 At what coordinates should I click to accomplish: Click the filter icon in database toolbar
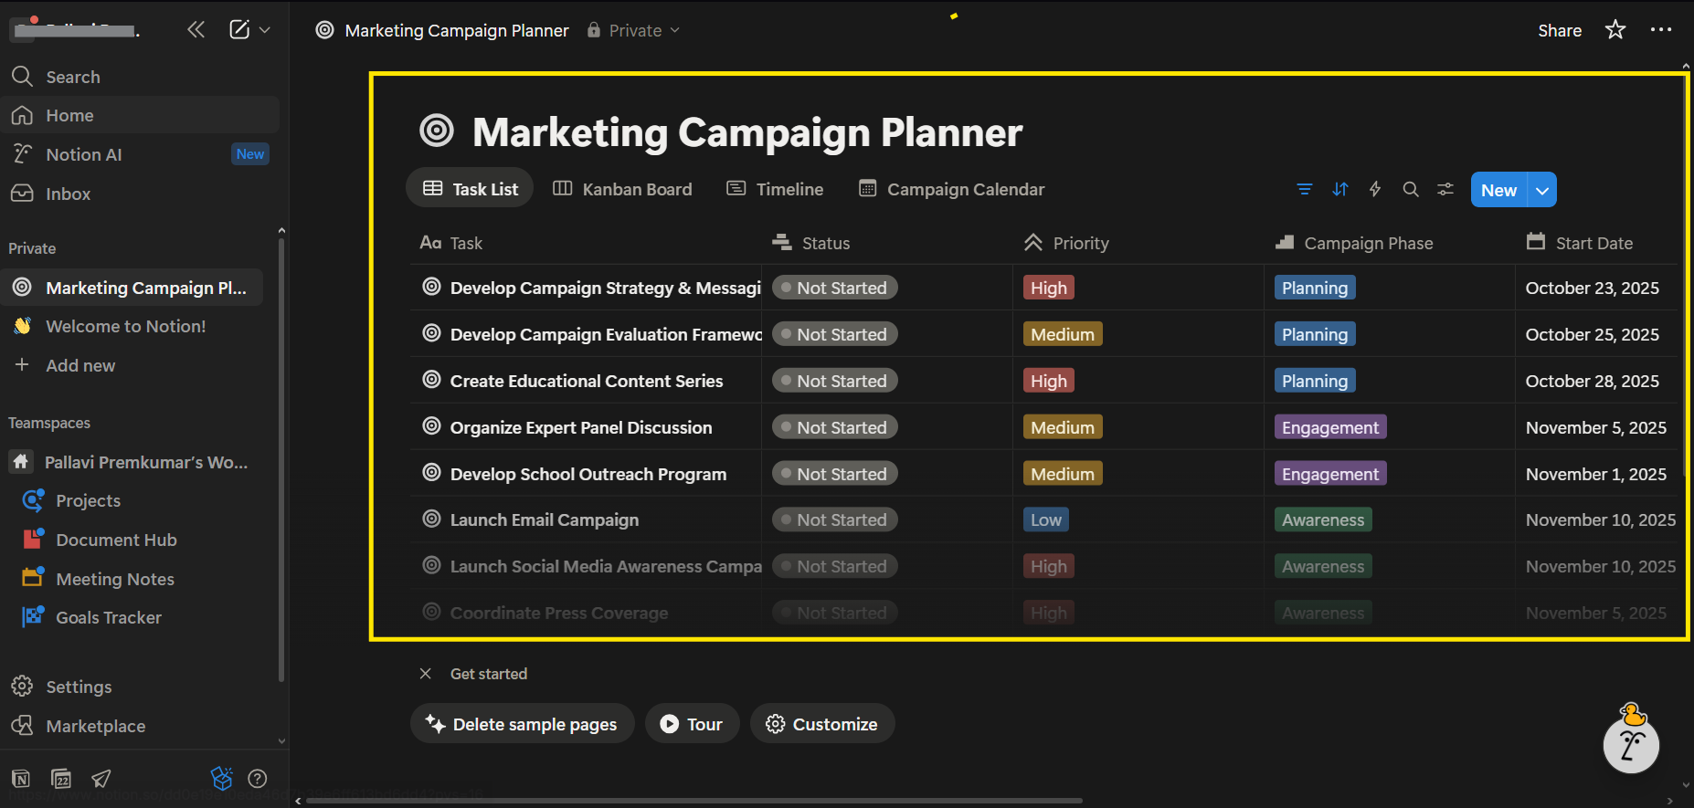tap(1304, 190)
